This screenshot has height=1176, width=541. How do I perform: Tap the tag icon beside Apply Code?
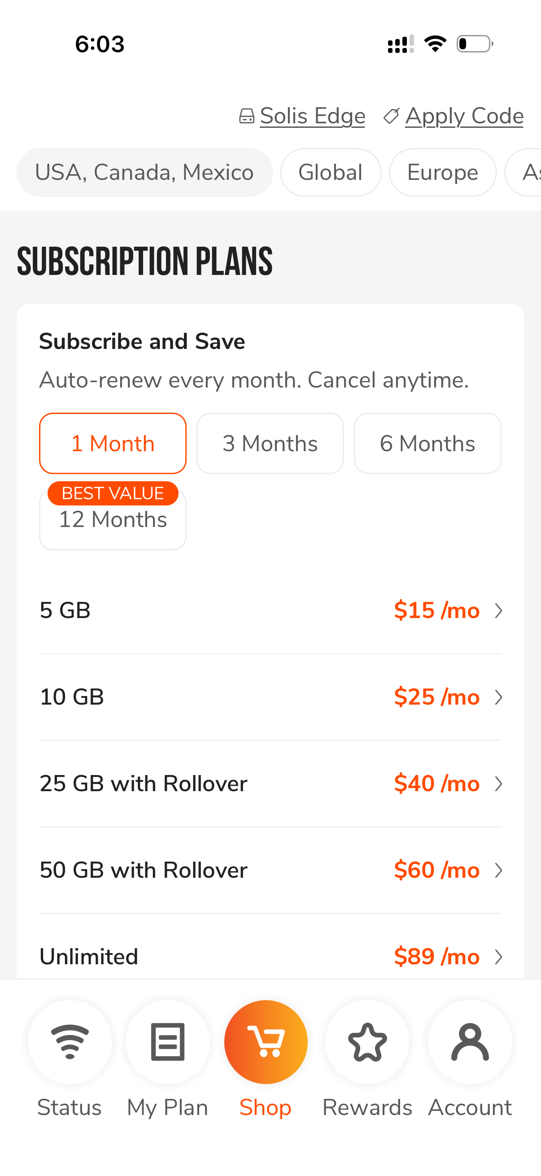[x=391, y=116]
